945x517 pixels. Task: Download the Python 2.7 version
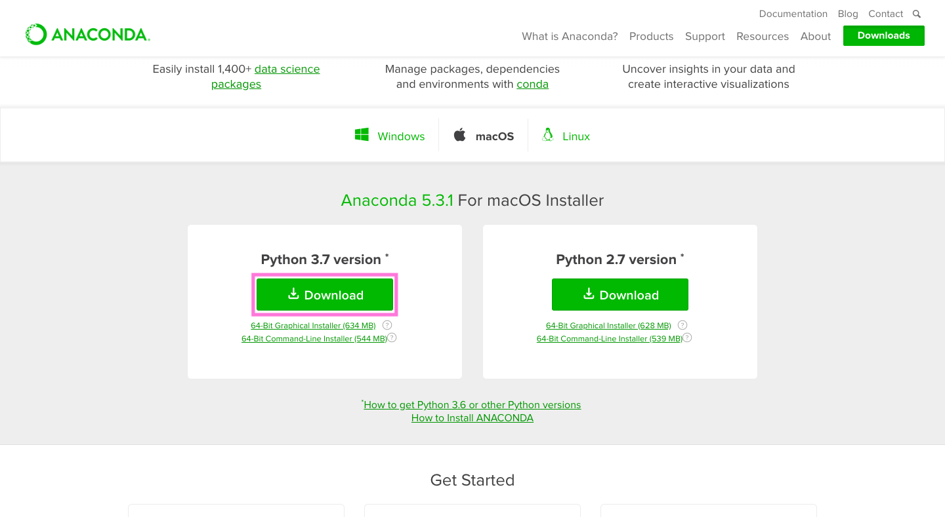coord(620,295)
